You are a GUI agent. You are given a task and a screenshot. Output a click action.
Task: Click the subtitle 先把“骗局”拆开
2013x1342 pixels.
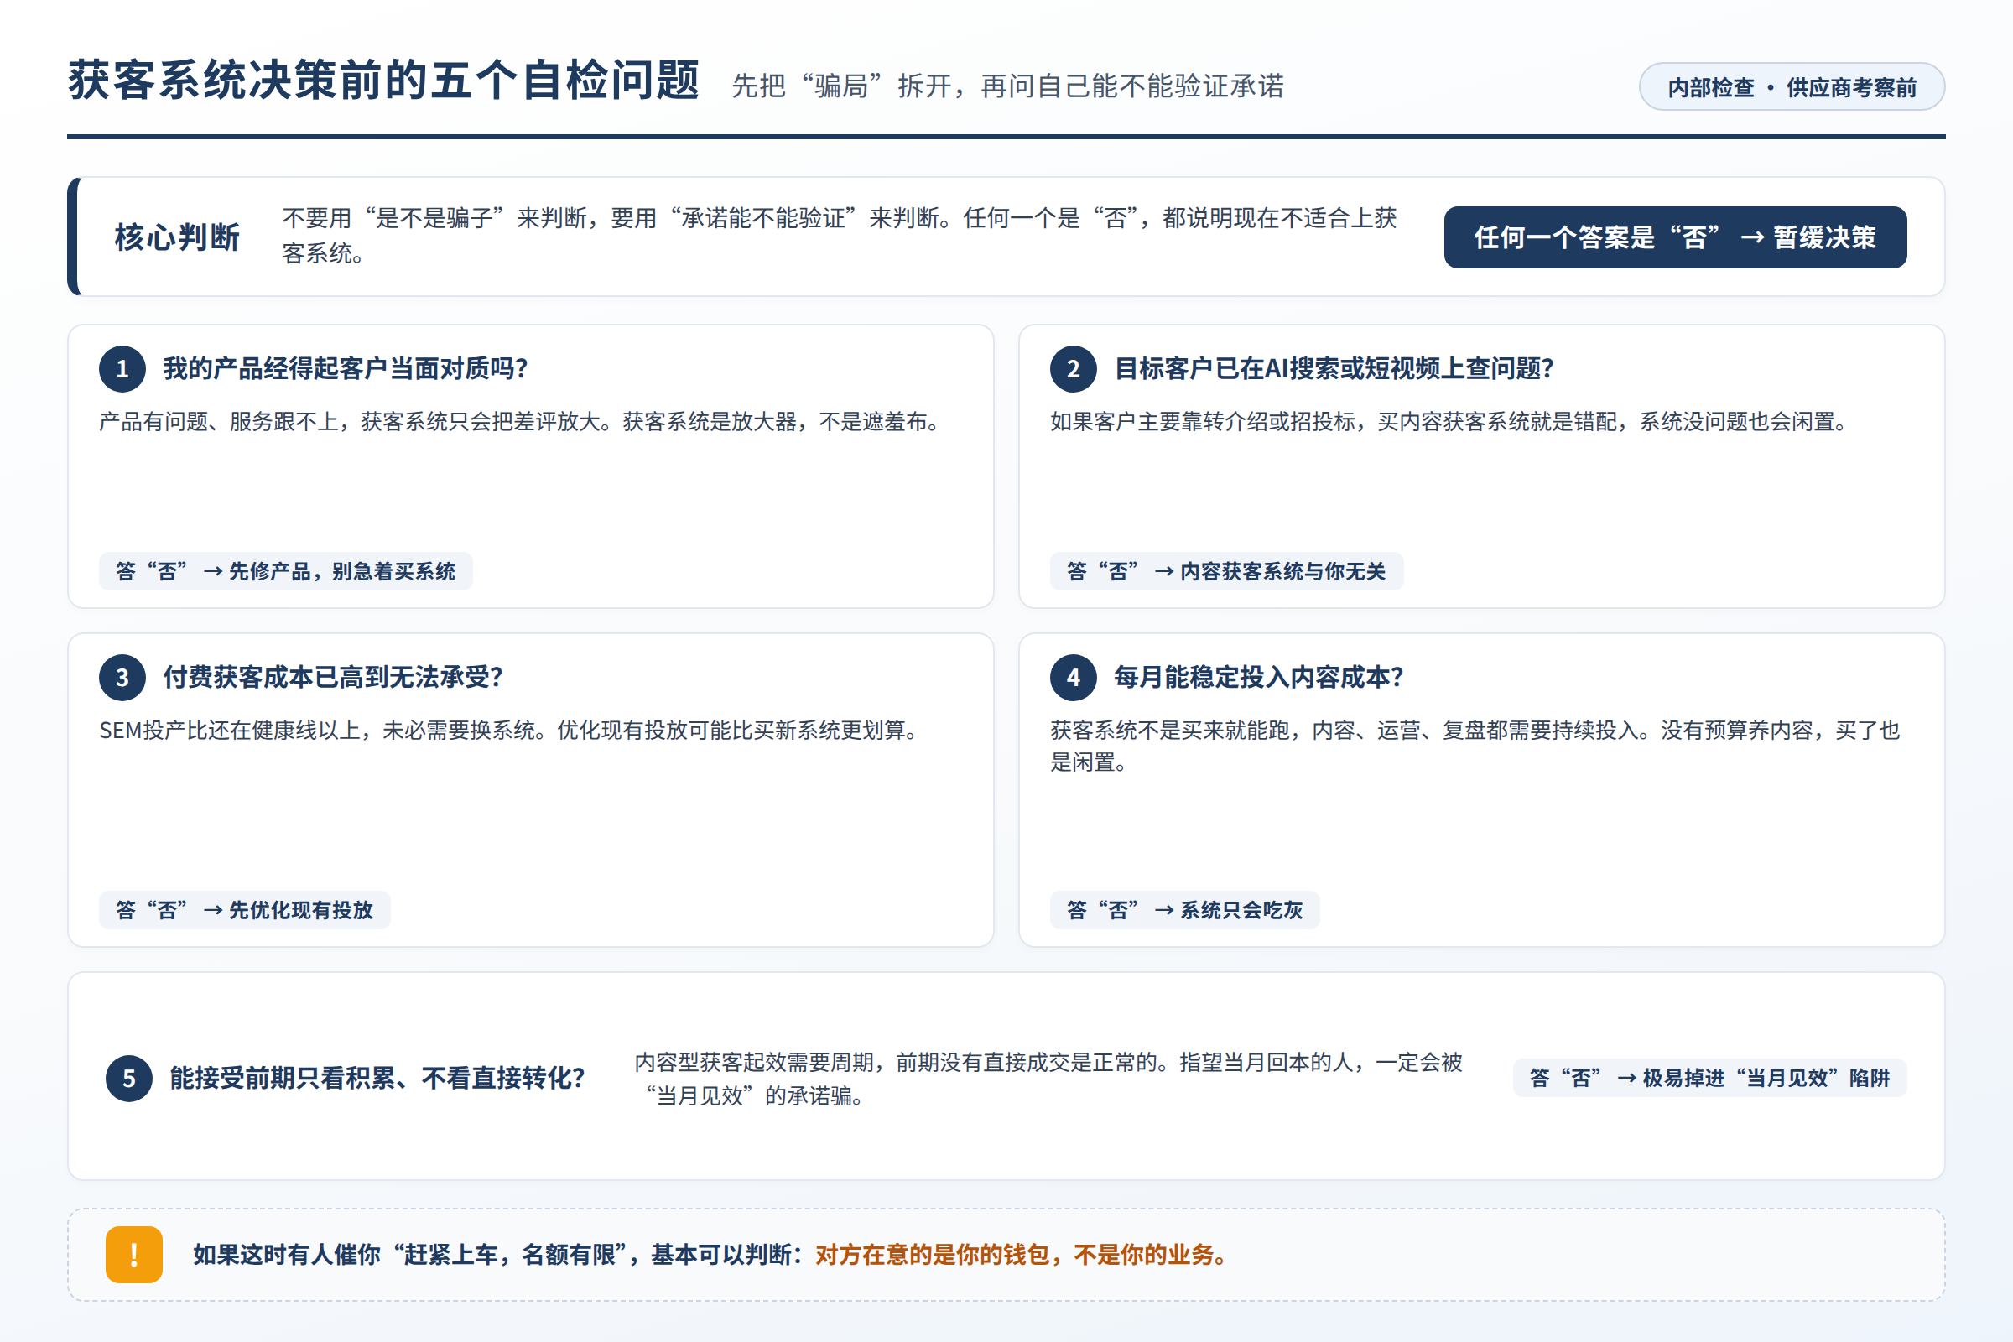(841, 86)
